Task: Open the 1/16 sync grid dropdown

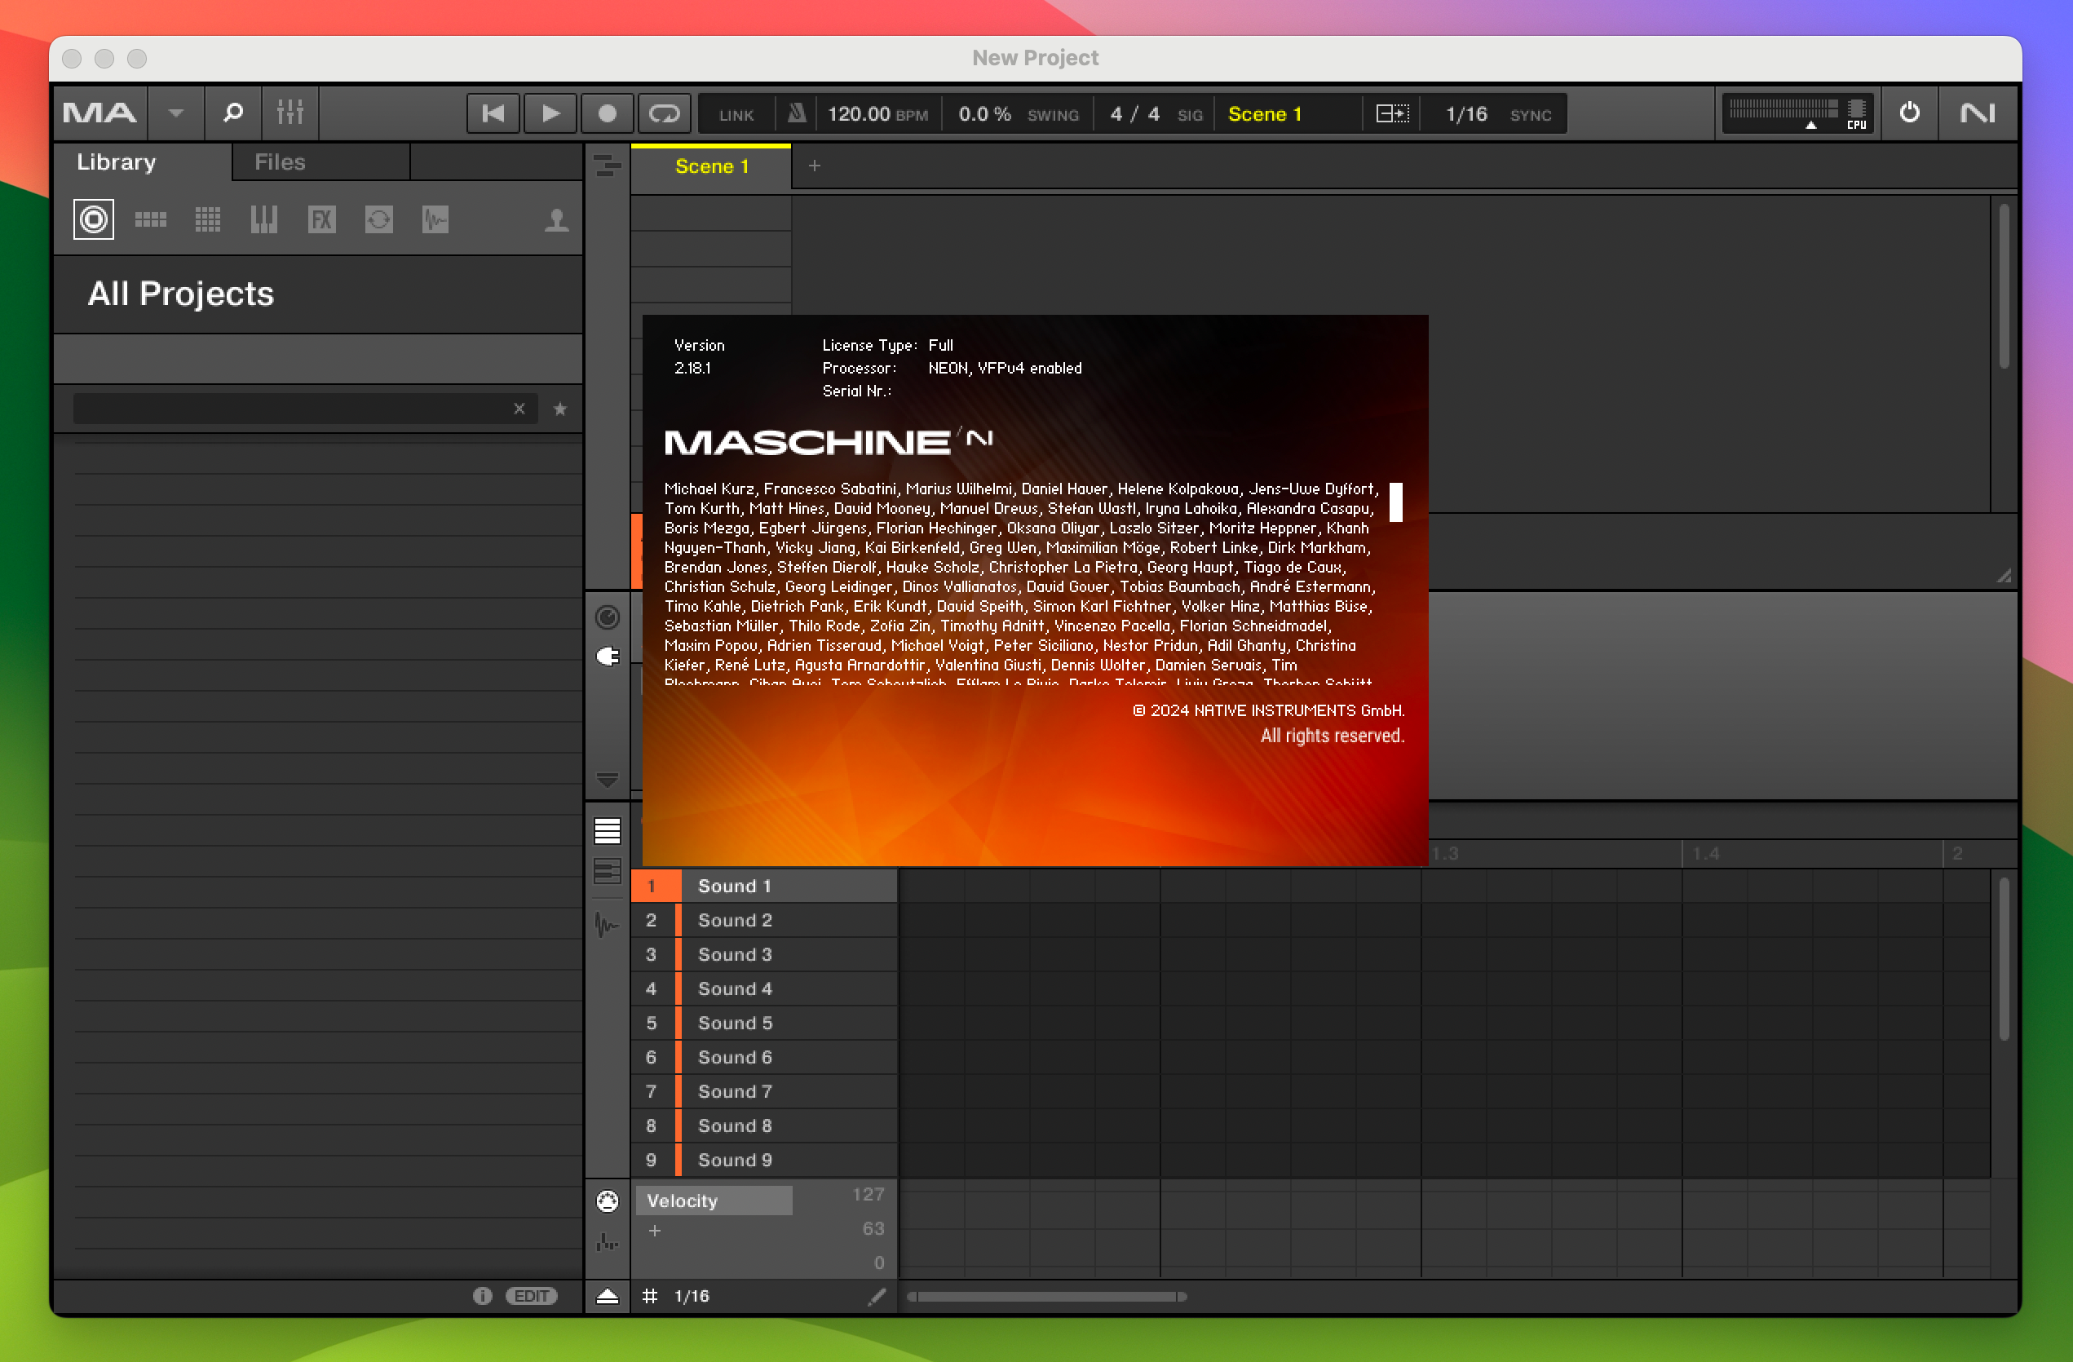Action: pos(1467,114)
